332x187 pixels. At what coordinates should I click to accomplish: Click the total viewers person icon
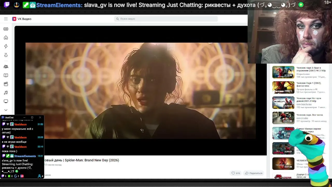[x=39, y=176]
